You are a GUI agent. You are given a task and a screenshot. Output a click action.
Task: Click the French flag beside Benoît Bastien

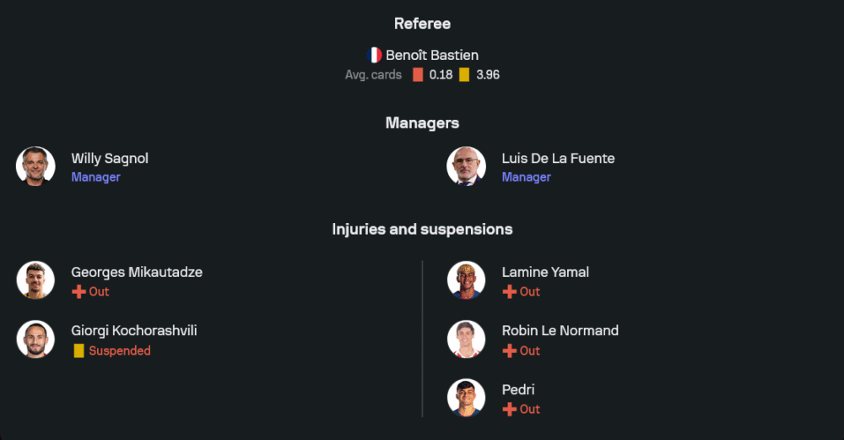(x=374, y=55)
